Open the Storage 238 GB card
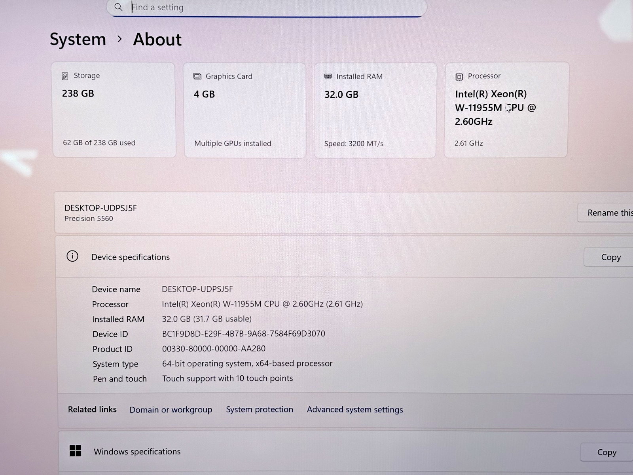Viewport: 633px width, 475px height. tap(114, 110)
